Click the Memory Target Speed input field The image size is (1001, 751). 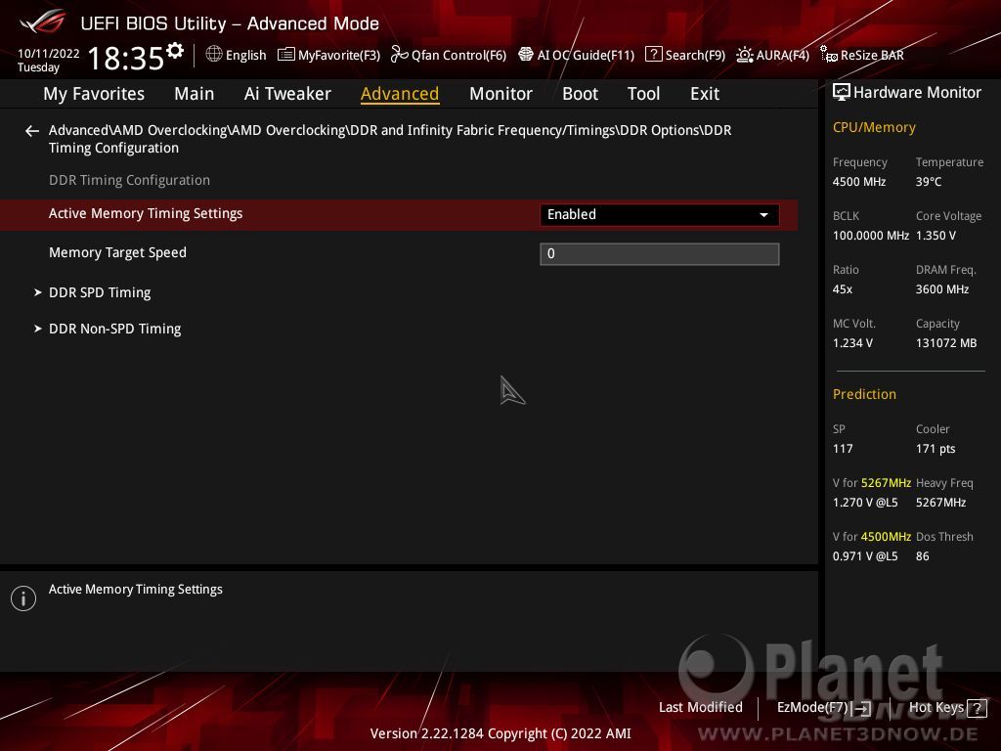660,254
